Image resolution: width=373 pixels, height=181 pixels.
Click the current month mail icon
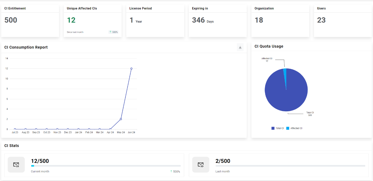click(x=16, y=165)
